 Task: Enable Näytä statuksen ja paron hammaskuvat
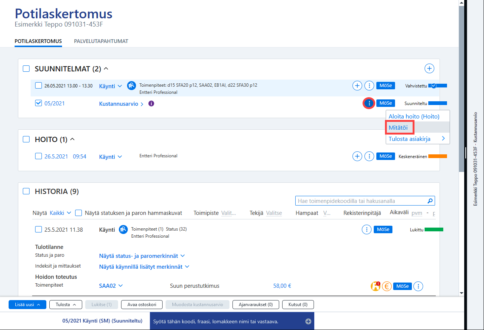[x=78, y=213]
